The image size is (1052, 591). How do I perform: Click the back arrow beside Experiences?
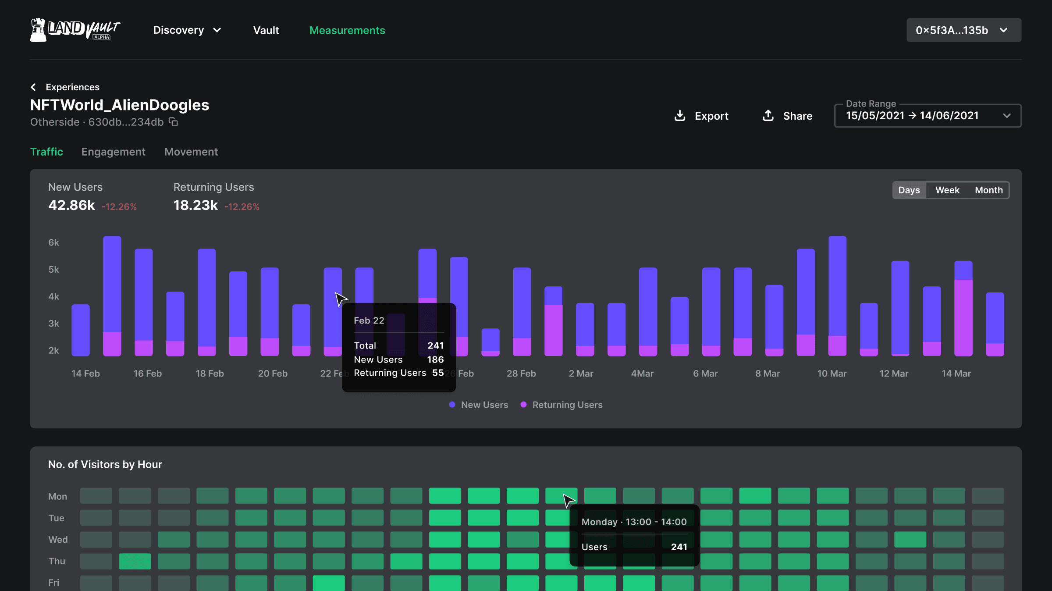point(33,87)
